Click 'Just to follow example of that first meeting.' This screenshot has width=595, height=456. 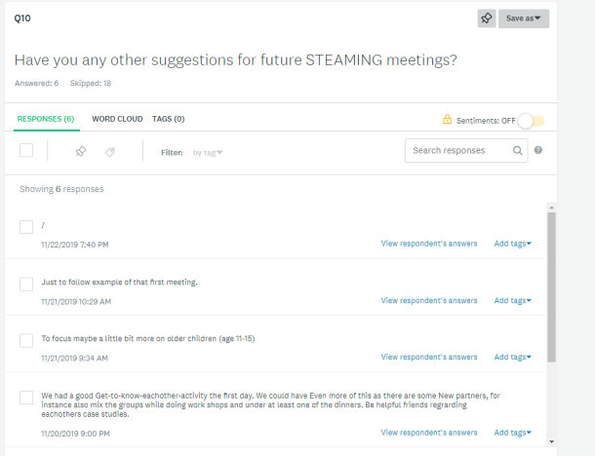pyautogui.click(x=120, y=283)
